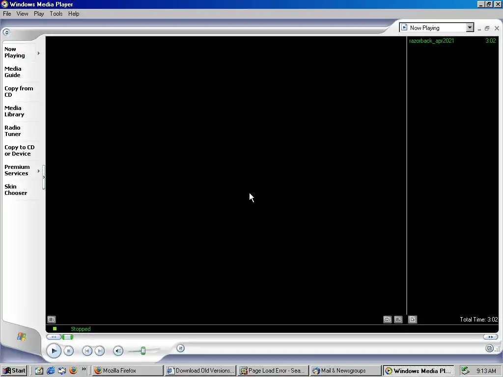Viewport: 503px width, 377px height.
Task: Mute audio with the speaker icon
Action: (x=118, y=351)
